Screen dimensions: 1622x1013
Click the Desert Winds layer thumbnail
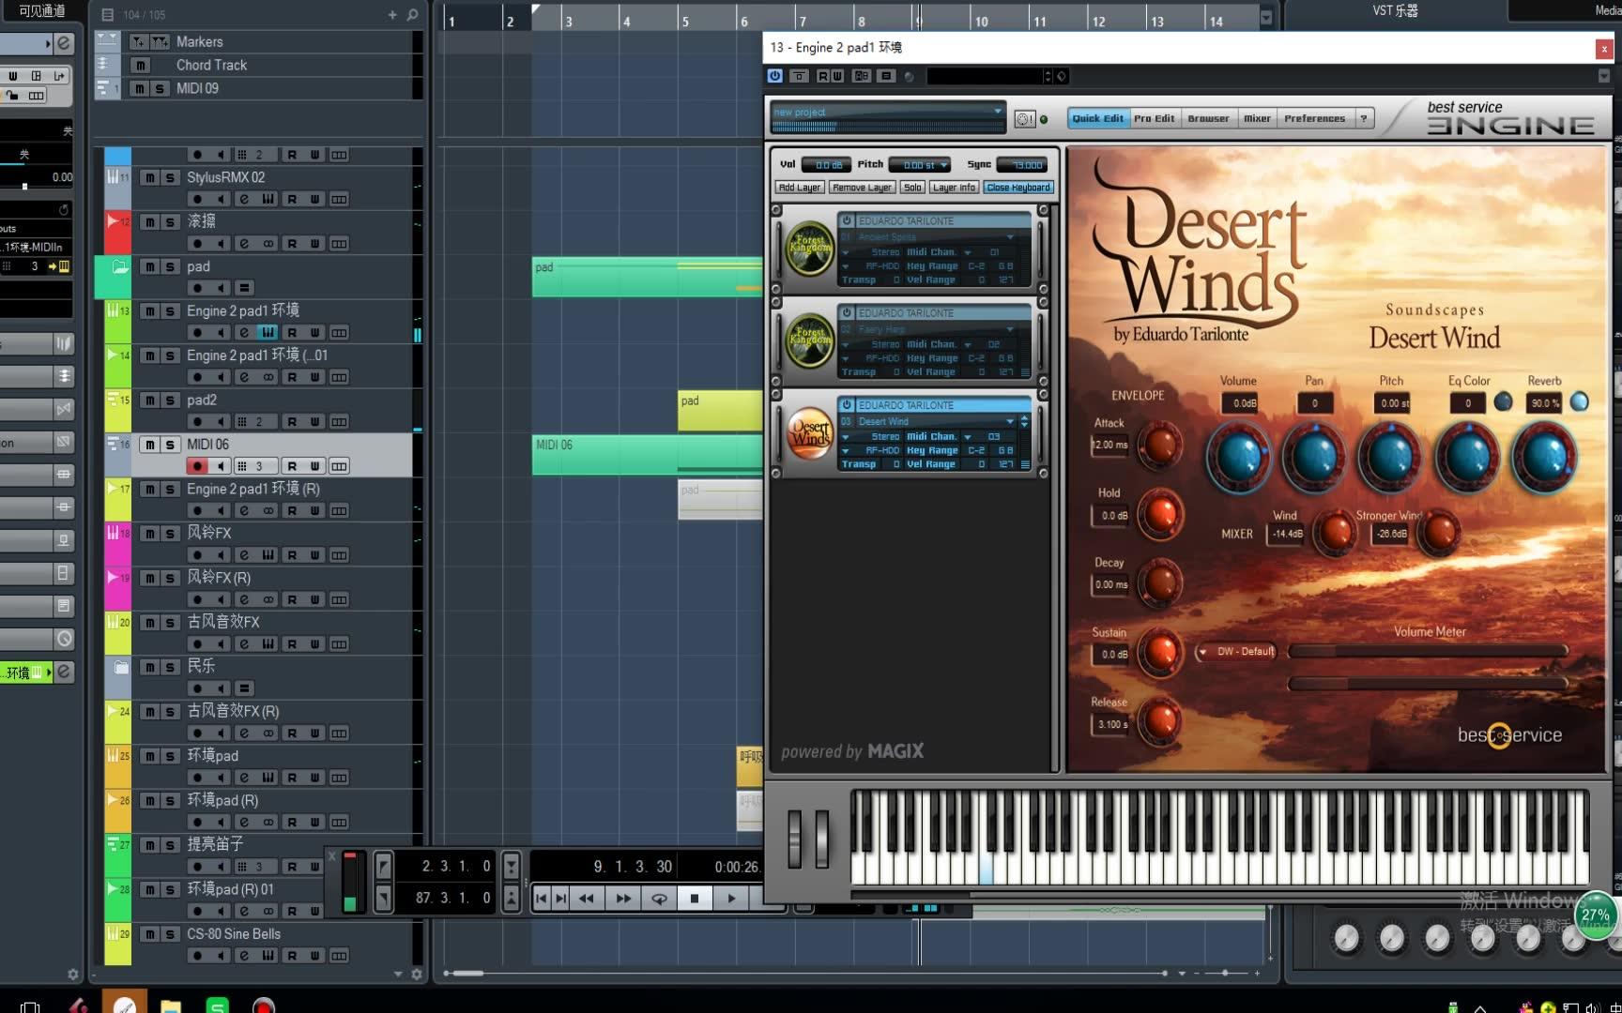tap(809, 434)
